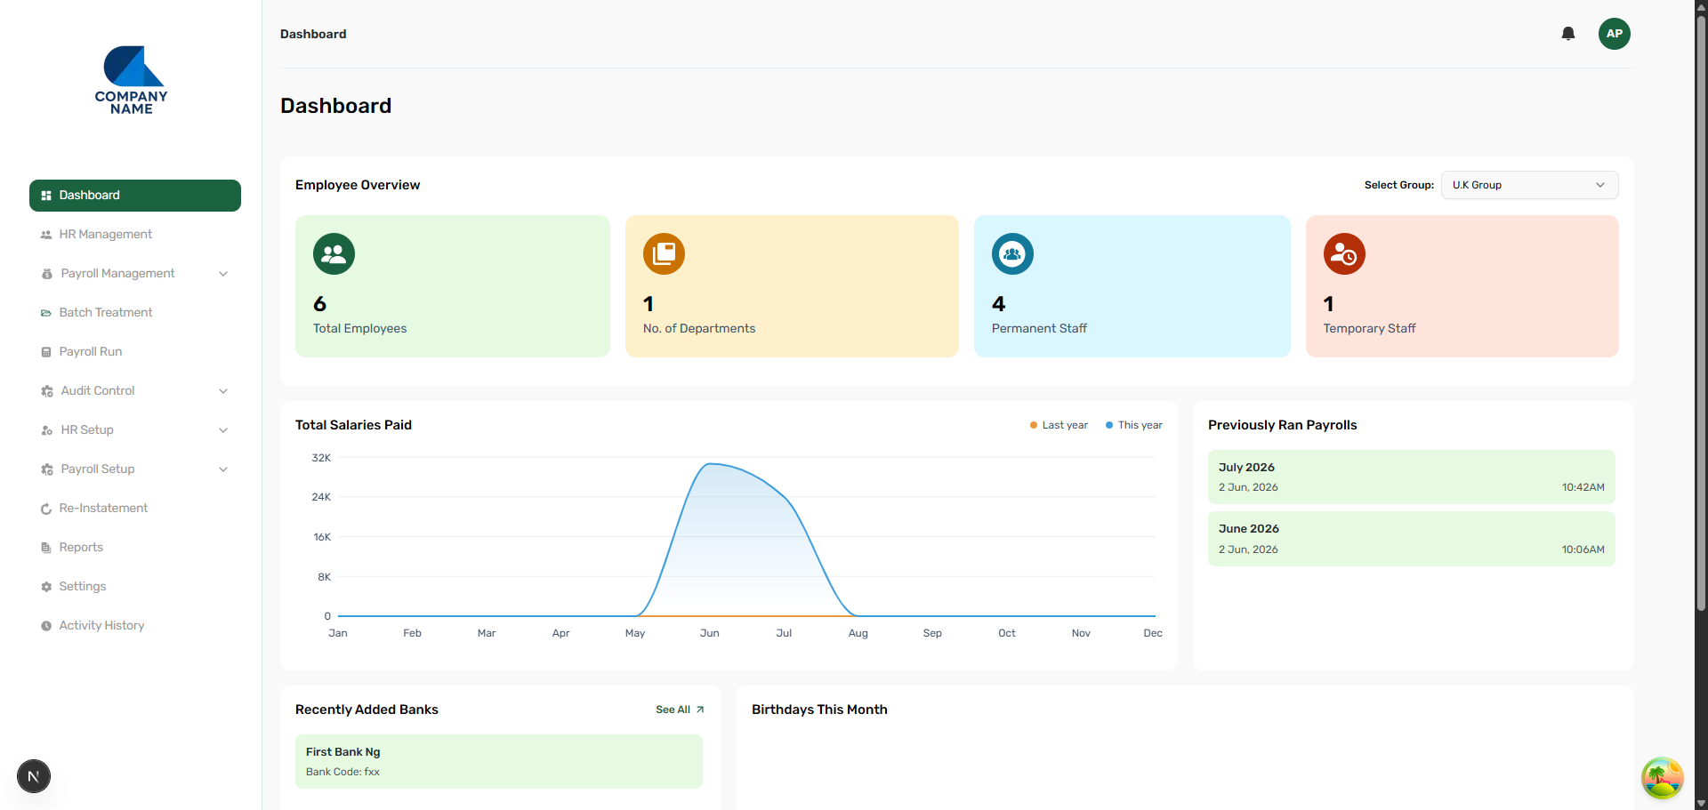The height and width of the screenshot is (810, 1708).
Task: Open the Select Group U.K Group dropdown
Action: tap(1529, 185)
